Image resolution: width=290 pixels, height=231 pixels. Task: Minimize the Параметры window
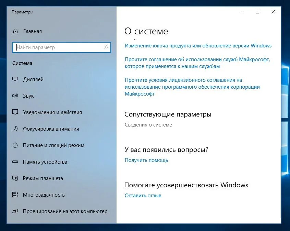242,12
